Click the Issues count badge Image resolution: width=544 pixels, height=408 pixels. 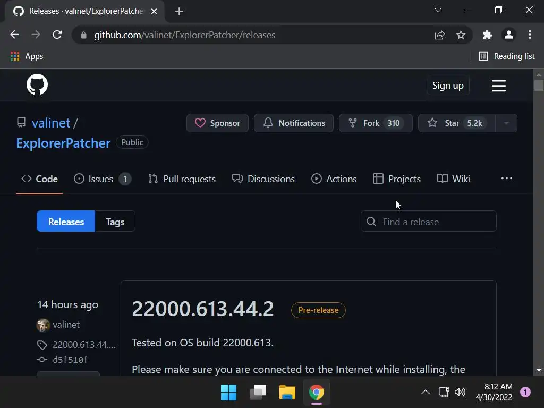pyautogui.click(x=125, y=179)
